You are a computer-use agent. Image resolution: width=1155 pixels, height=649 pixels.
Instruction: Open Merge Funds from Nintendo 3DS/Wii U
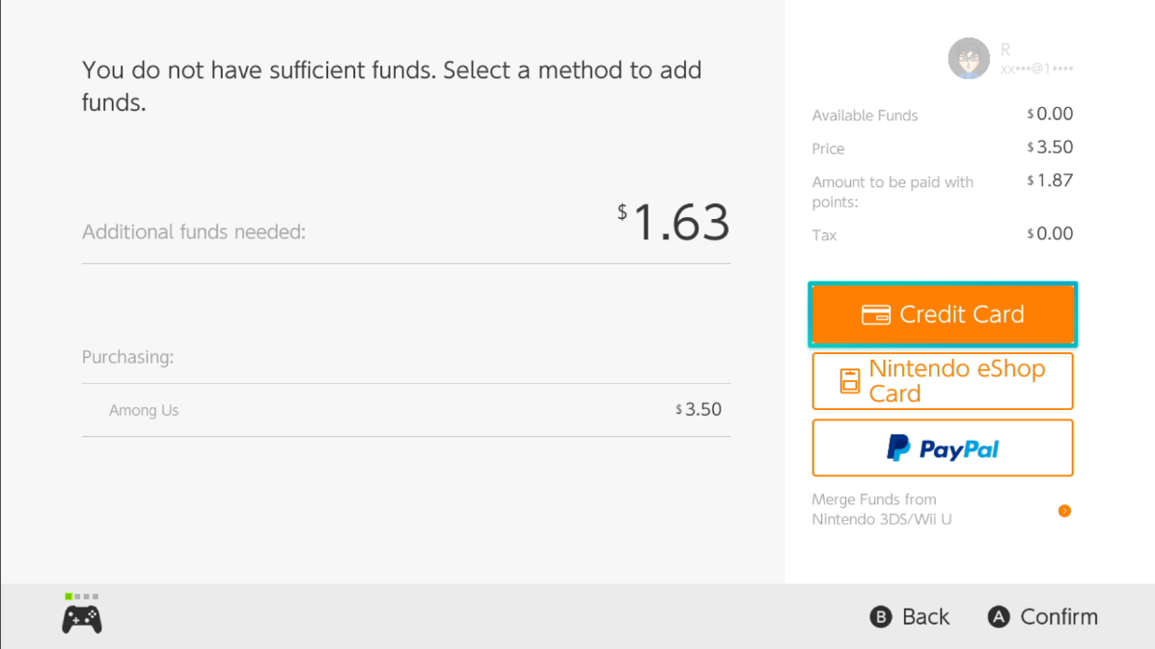coord(882,509)
